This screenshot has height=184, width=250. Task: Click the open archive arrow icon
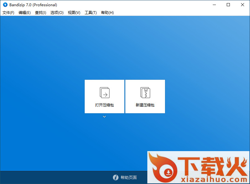105,92
